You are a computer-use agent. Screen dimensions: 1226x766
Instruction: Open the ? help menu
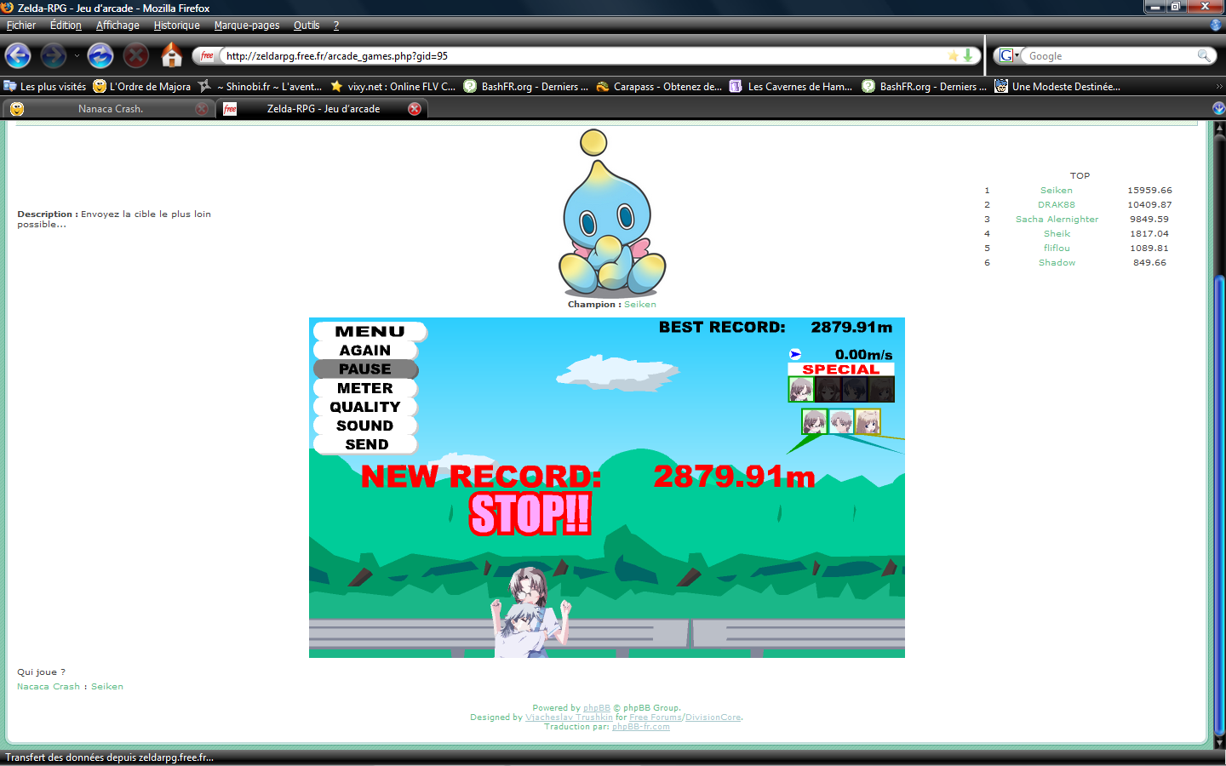pos(336,26)
